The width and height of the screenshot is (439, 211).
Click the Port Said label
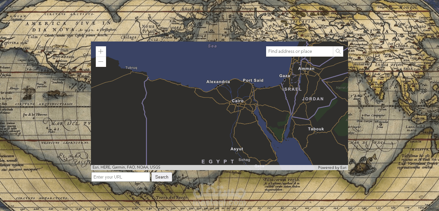(253, 80)
